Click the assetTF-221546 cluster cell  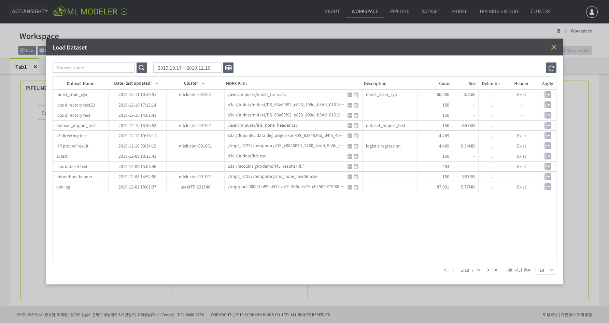click(x=195, y=187)
